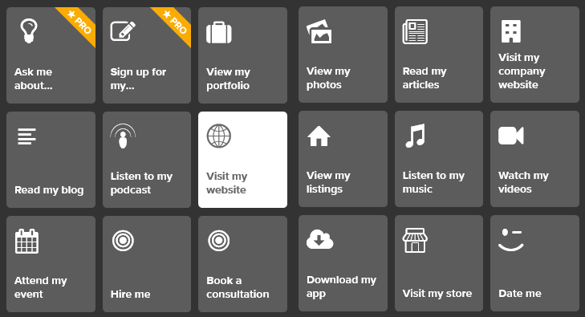Choose the music note icon
The image size is (585, 317).
pyautogui.click(x=415, y=136)
